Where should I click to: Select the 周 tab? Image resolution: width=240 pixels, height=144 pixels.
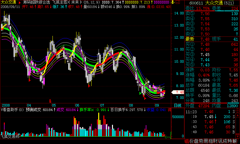click(206, 141)
